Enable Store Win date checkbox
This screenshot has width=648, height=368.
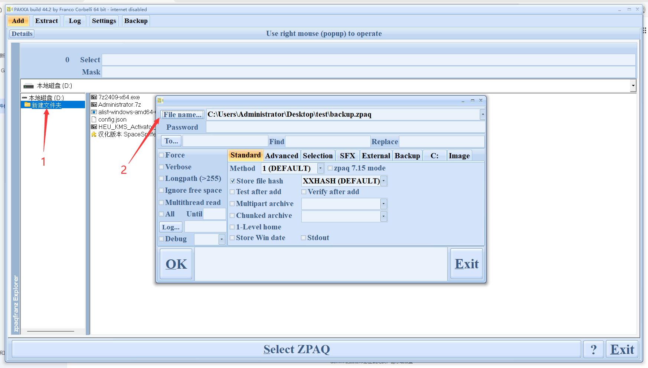tap(232, 238)
